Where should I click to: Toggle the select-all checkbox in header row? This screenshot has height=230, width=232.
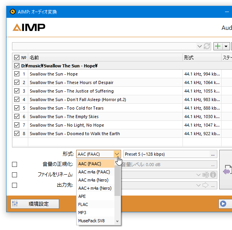point(17,57)
